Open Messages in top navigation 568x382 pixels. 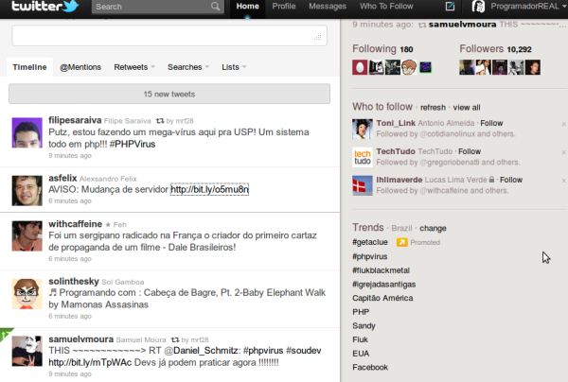[x=328, y=7]
